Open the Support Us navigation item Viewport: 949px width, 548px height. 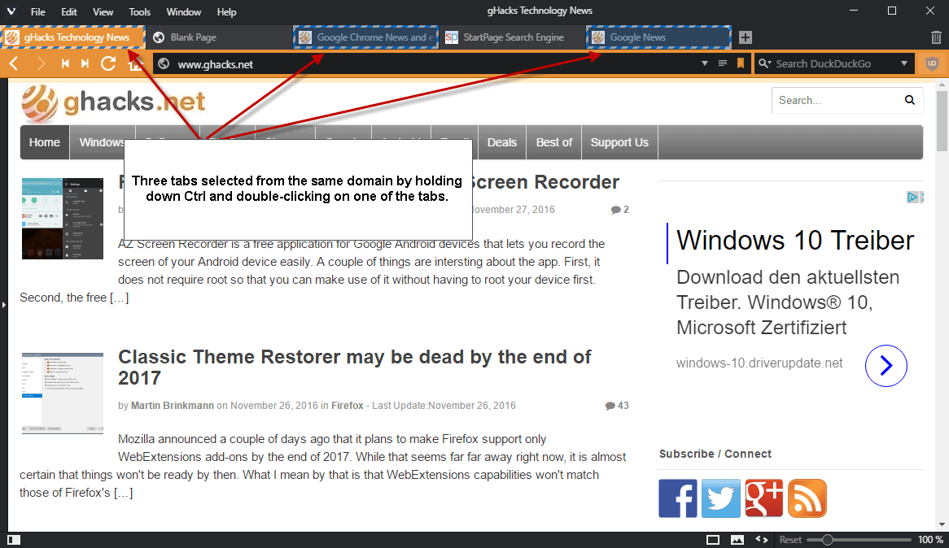[619, 143]
